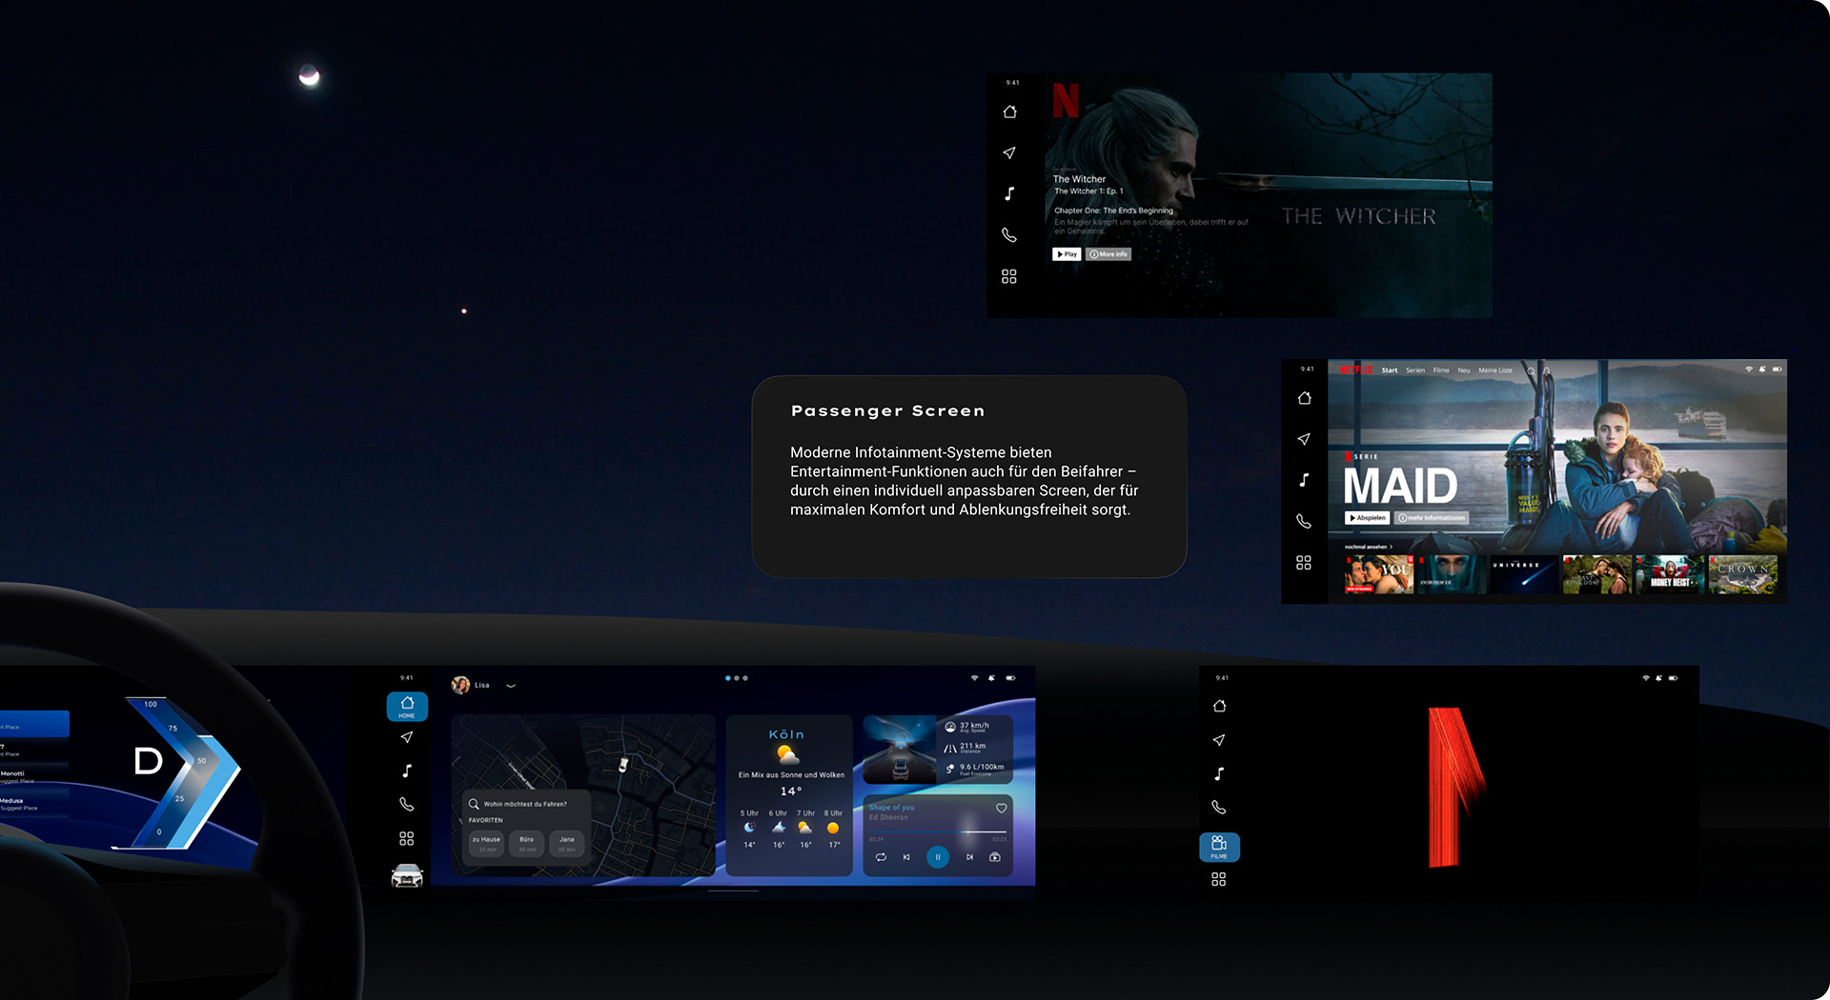
Task: Open phone icon in dashboard sidebar
Action: tap(407, 804)
